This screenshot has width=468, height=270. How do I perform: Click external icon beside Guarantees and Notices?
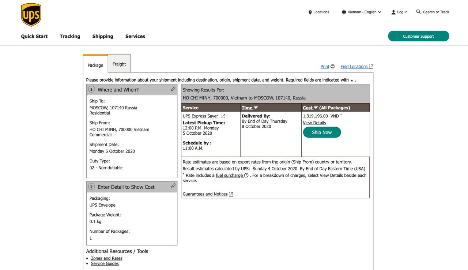point(231,194)
